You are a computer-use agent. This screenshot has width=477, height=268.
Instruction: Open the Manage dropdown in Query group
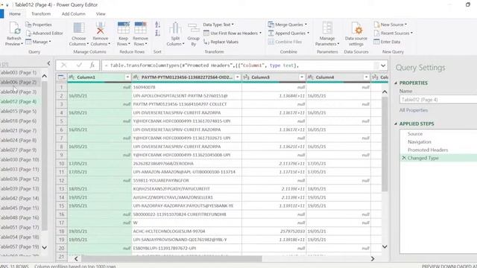click(x=39, y=42)
